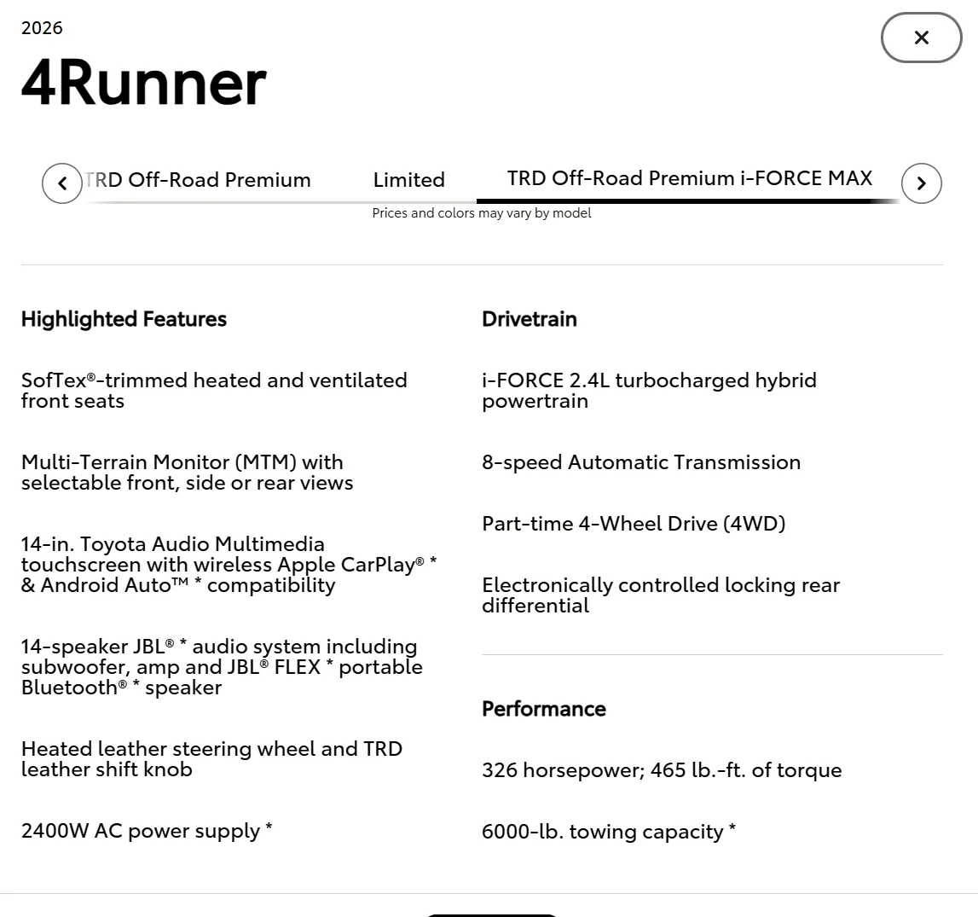
Task: Click Prices and colors may vary note
Action: 482,213
